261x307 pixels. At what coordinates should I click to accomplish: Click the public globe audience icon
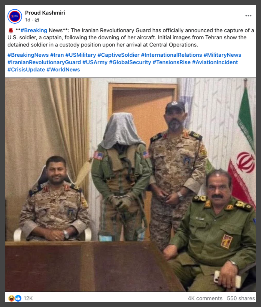[x=37, y=20]
